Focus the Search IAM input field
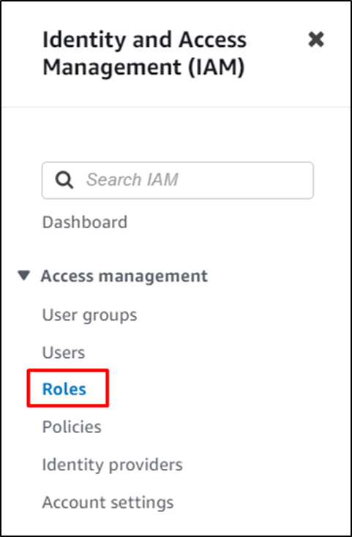 (177, 181)
